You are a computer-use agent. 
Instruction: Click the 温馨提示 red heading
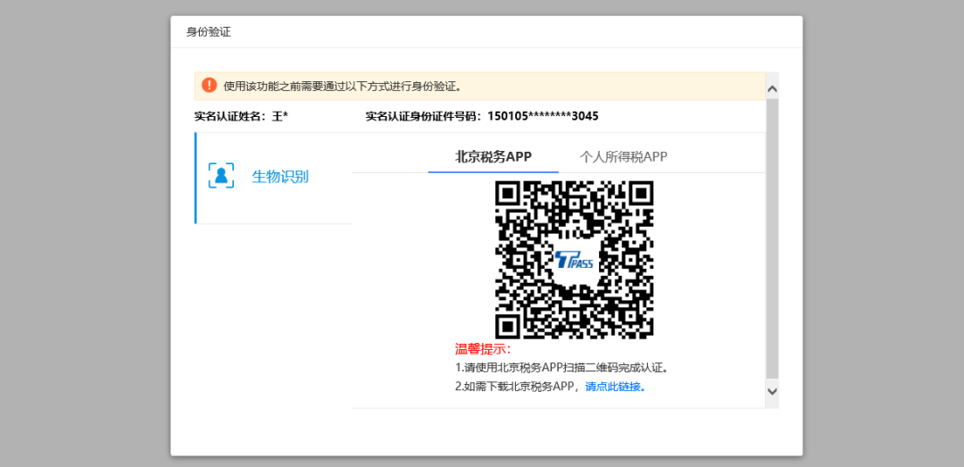click(x=483, y=349)
